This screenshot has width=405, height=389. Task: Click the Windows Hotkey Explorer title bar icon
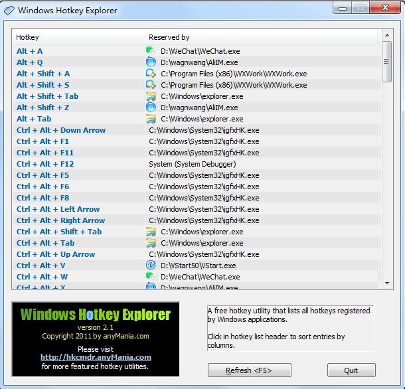click(x=9, y=11)
